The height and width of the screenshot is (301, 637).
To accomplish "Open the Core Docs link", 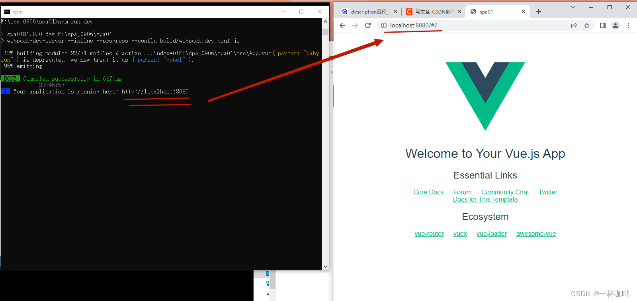I will click(x=428, y=192).
